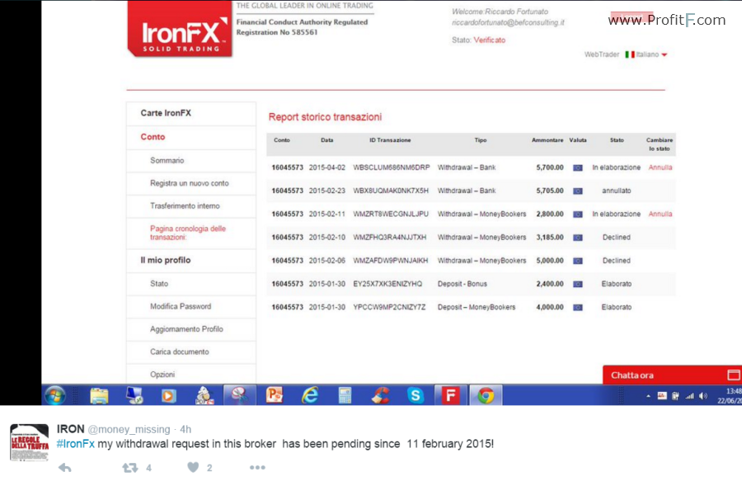Open the @money_missing handle
Image resolution: width=742 pixels, height=486 pixels.
click(129, 430)
